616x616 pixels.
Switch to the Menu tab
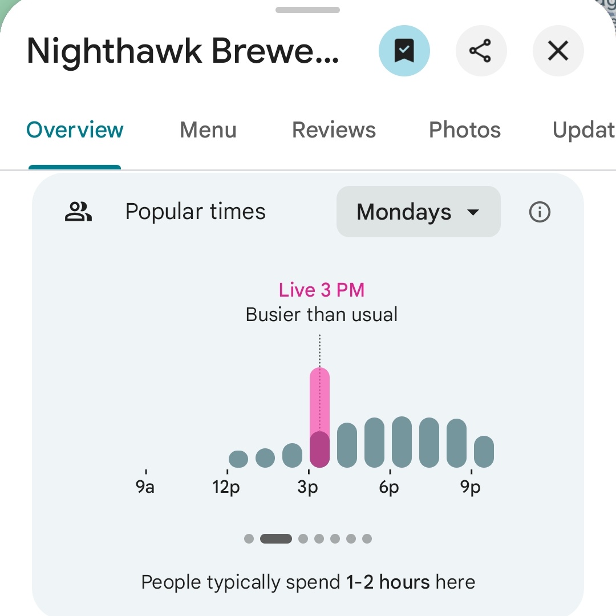[x=208, y=130]
